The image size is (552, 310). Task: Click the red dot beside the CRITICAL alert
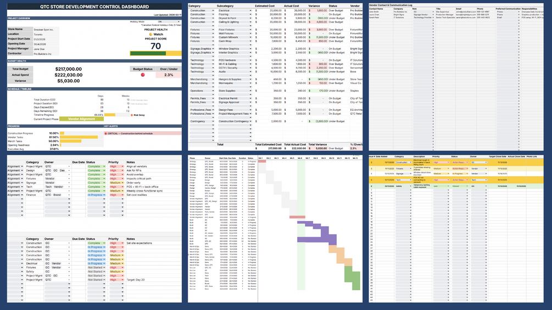coord(105,133)
